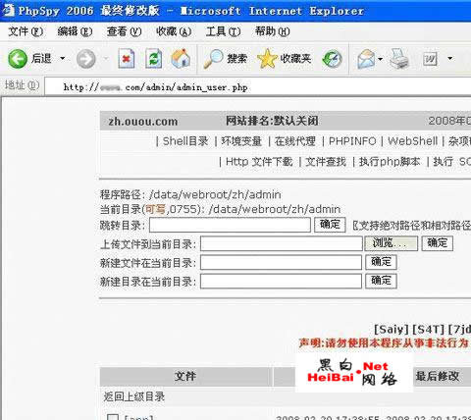Open Favorites star icon
The width and height of the screenshot is (471, 420).
[x=267, y=59]
